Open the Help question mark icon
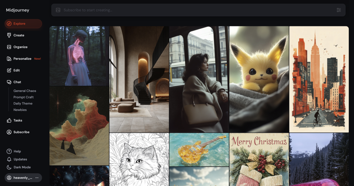The image size is (354, 186). coord(9,151)
